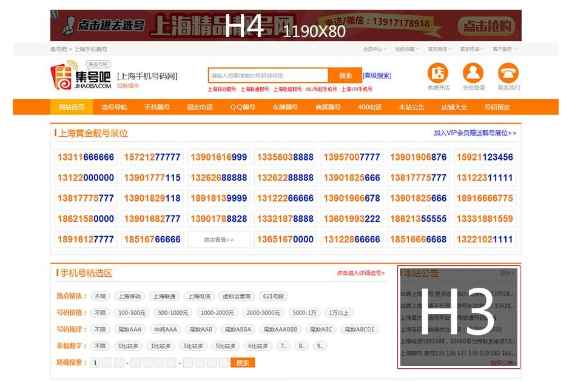Click the 联系我们 telephone icon
This screenshot has height=381, width=572.
click(x=508, y=73)
